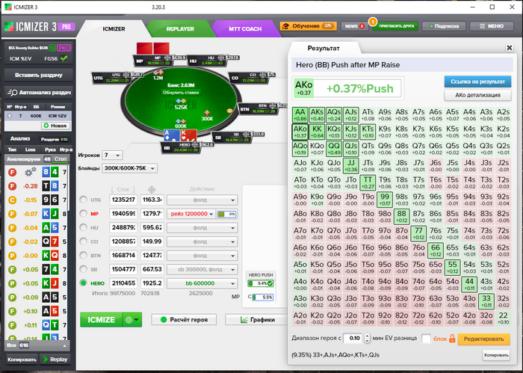
Task: Click the red F icon beside T8 hand
Action: click(x=13, y=186)
